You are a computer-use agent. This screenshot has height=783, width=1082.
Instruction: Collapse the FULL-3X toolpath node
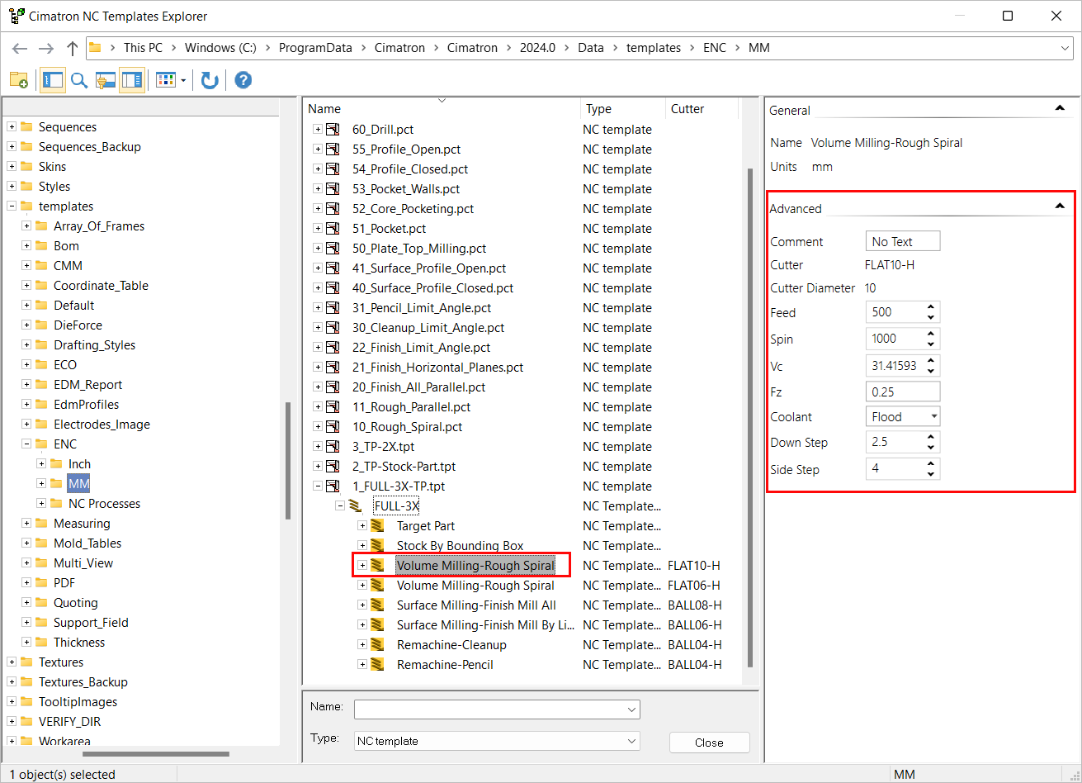pos(340,506)
